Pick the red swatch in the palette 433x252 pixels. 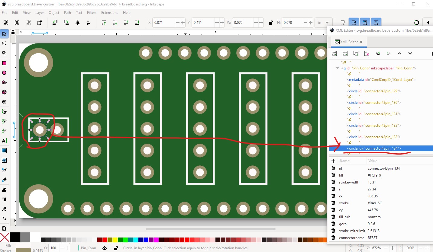[x=105, y=240]
